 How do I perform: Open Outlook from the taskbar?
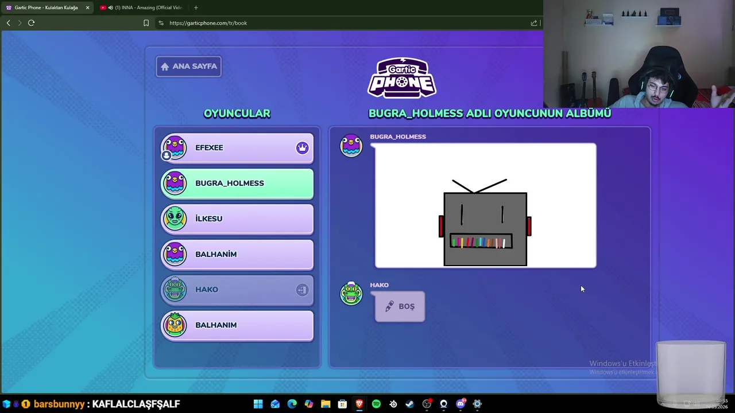[x=275, y=404]
